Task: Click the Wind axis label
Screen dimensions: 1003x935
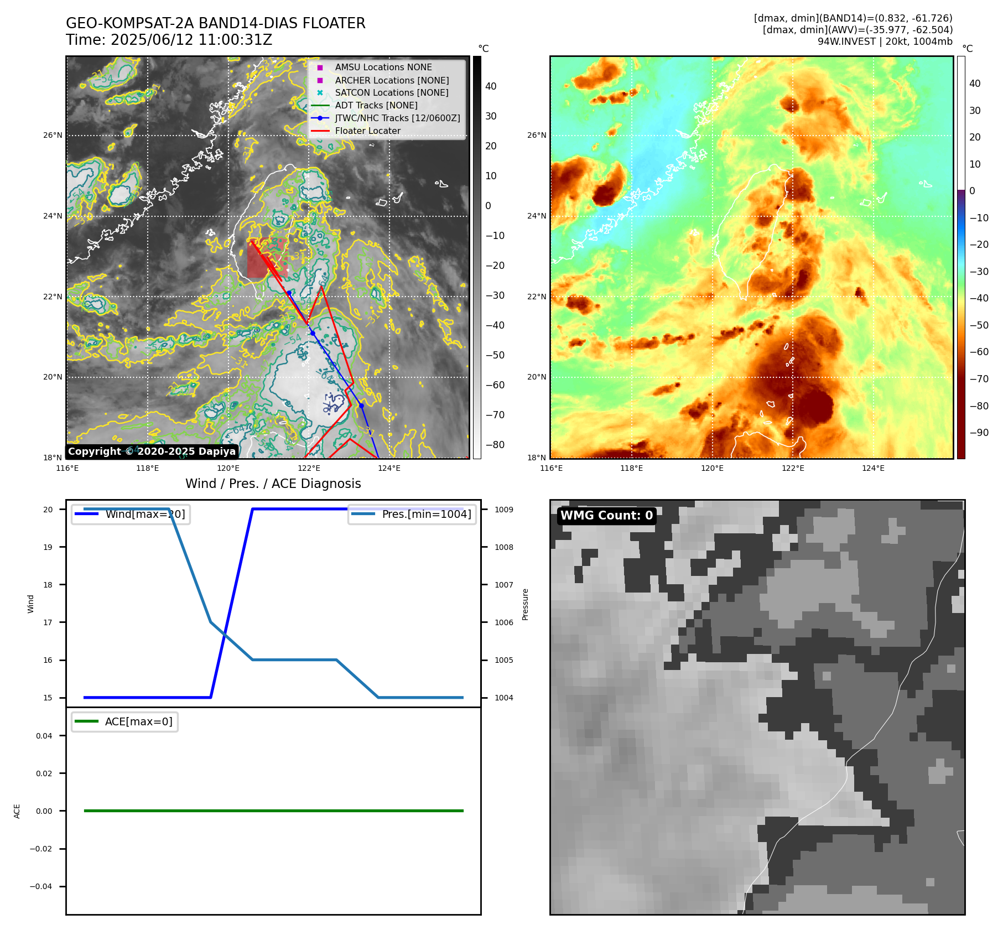Action: 31,604
